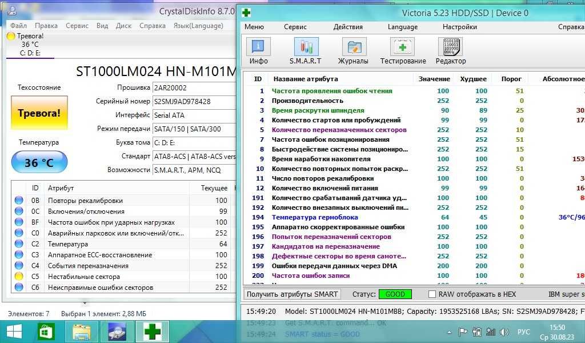Open File Explorer from taskbar
The width and height of the screenshot is (585, 343).
point(82,332)
